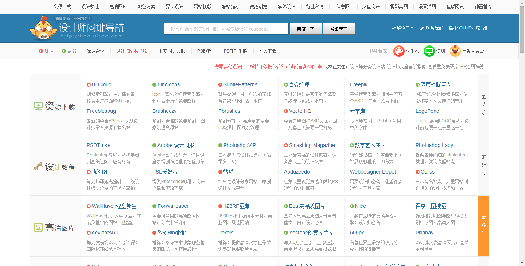Click the person icon beside 联系我们
The width and height of the screenshot is (525, 266).
(422, 28)
